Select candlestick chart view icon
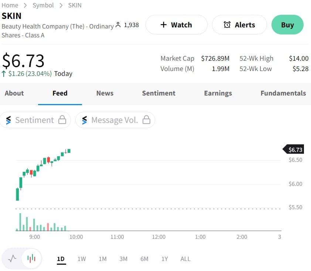Viewport: 311px width, 271px height. pyautogui.click(x=32, y=258)
